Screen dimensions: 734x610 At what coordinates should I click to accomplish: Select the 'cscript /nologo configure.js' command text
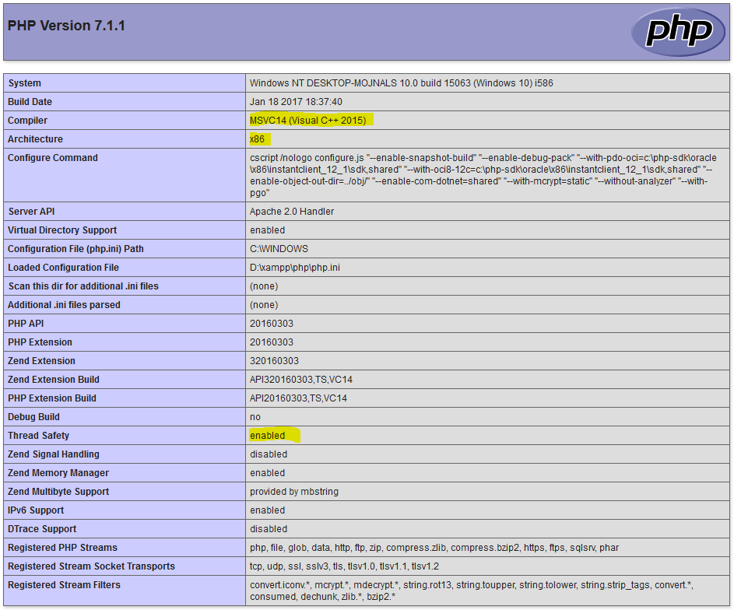pos(483,175)
